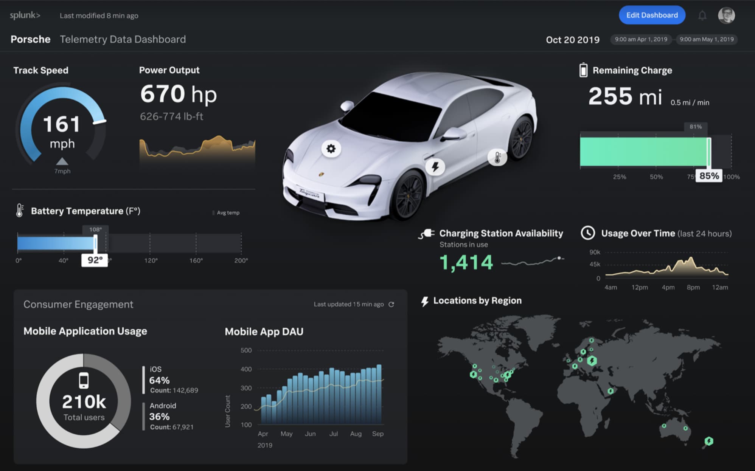
Task: Select the large charging marker on US west coast
Action: [473, 374]
